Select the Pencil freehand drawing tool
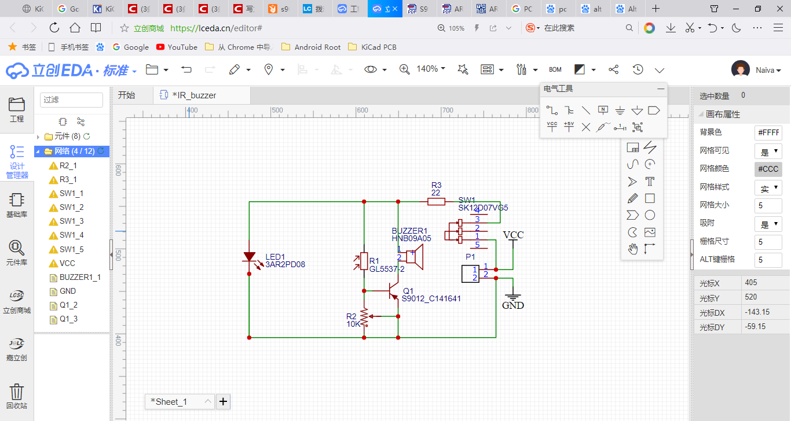The height and width of the screenshot is (421, 791). click(633, 198)
